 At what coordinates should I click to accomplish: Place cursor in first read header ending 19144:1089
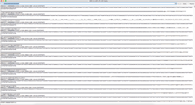tap(23, 6)
